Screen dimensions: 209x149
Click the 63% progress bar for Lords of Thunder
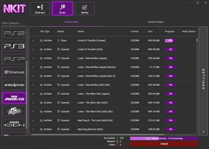coord(171,41)
